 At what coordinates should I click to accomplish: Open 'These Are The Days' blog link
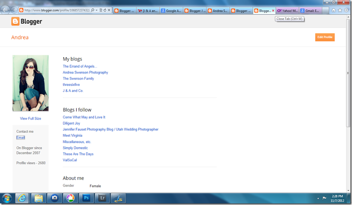(x=78, y=154)
